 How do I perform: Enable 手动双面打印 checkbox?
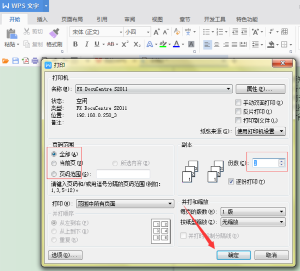click(238, 103)
